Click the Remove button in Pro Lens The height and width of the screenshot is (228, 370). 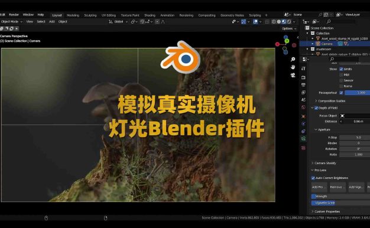(x=337, y=187)
